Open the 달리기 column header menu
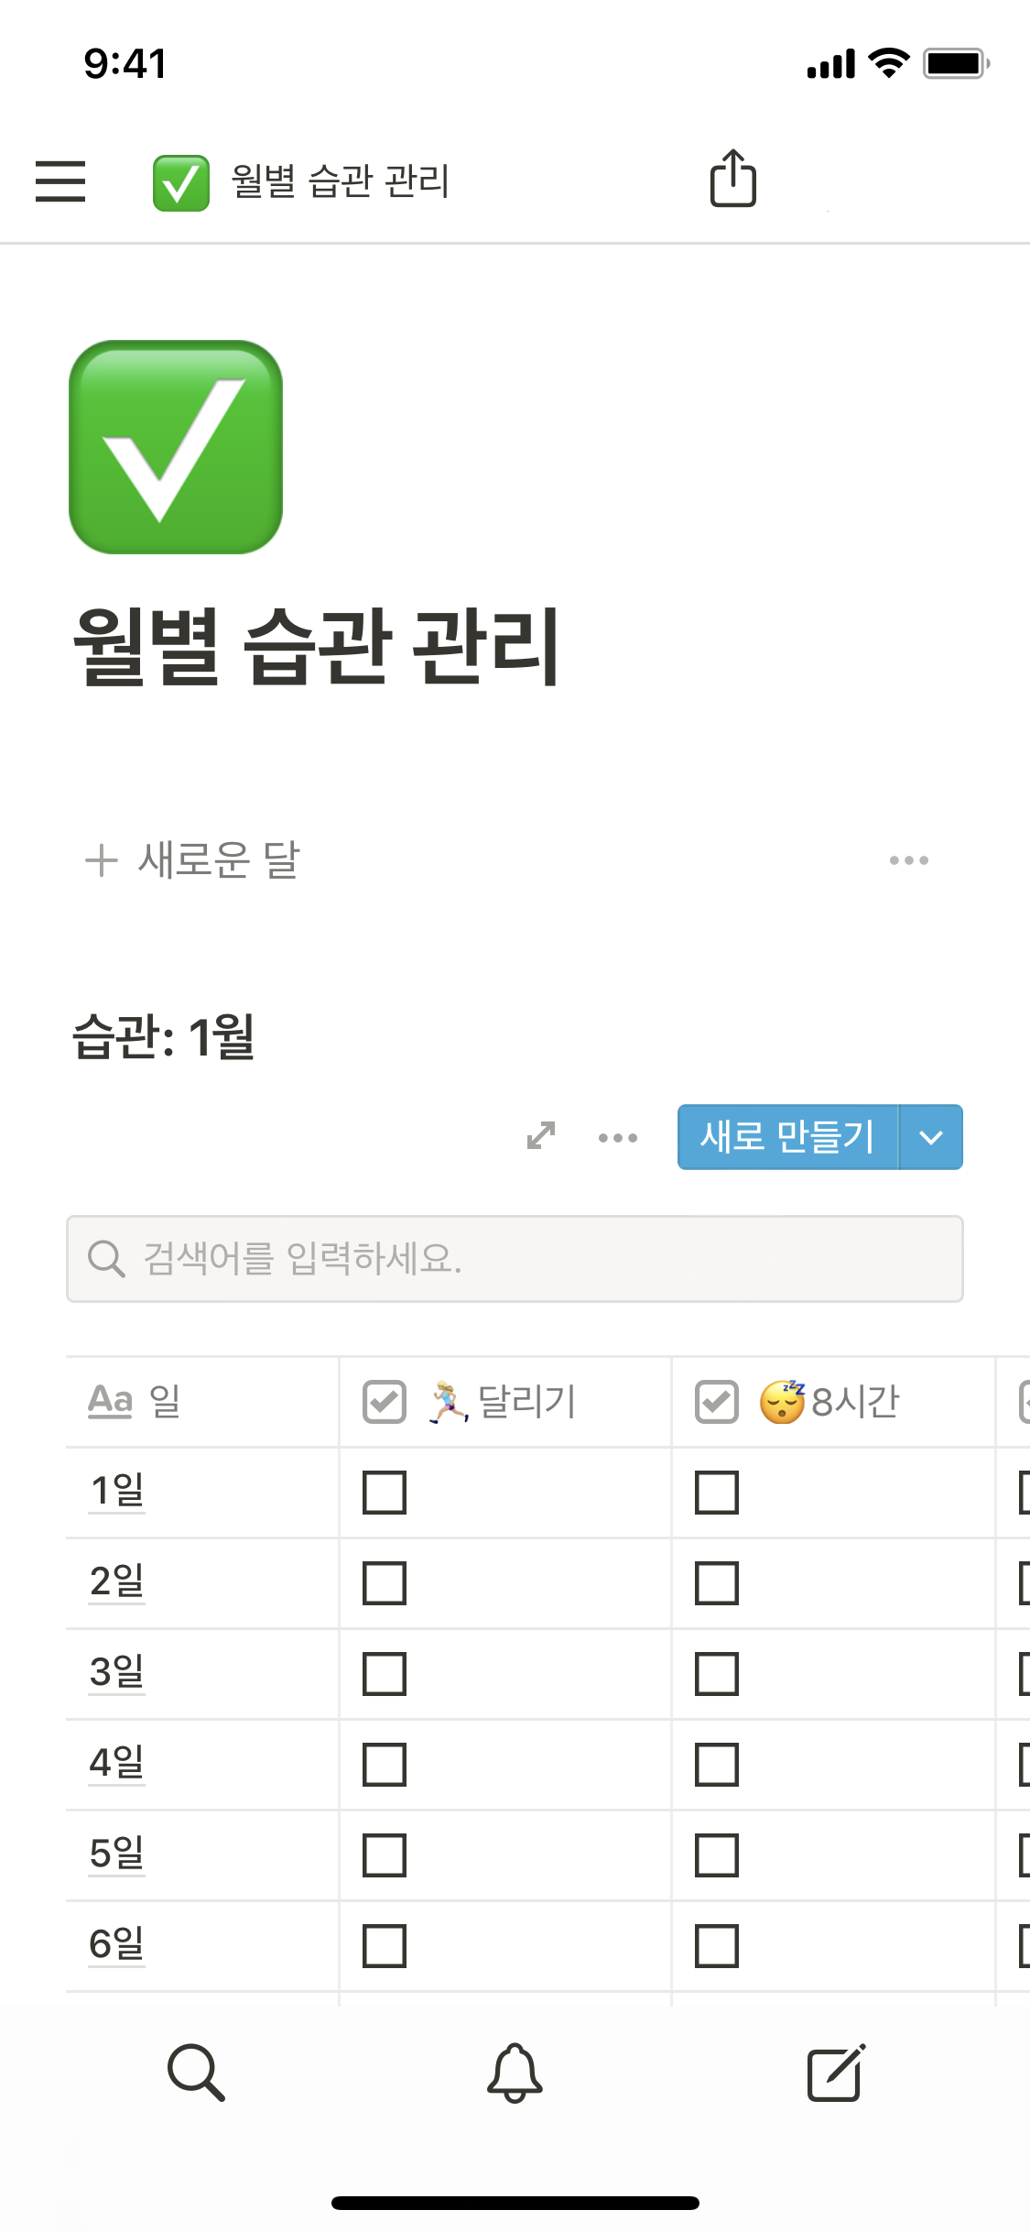Viewport: 1030px width, 2232px height. pos(504,1402)
